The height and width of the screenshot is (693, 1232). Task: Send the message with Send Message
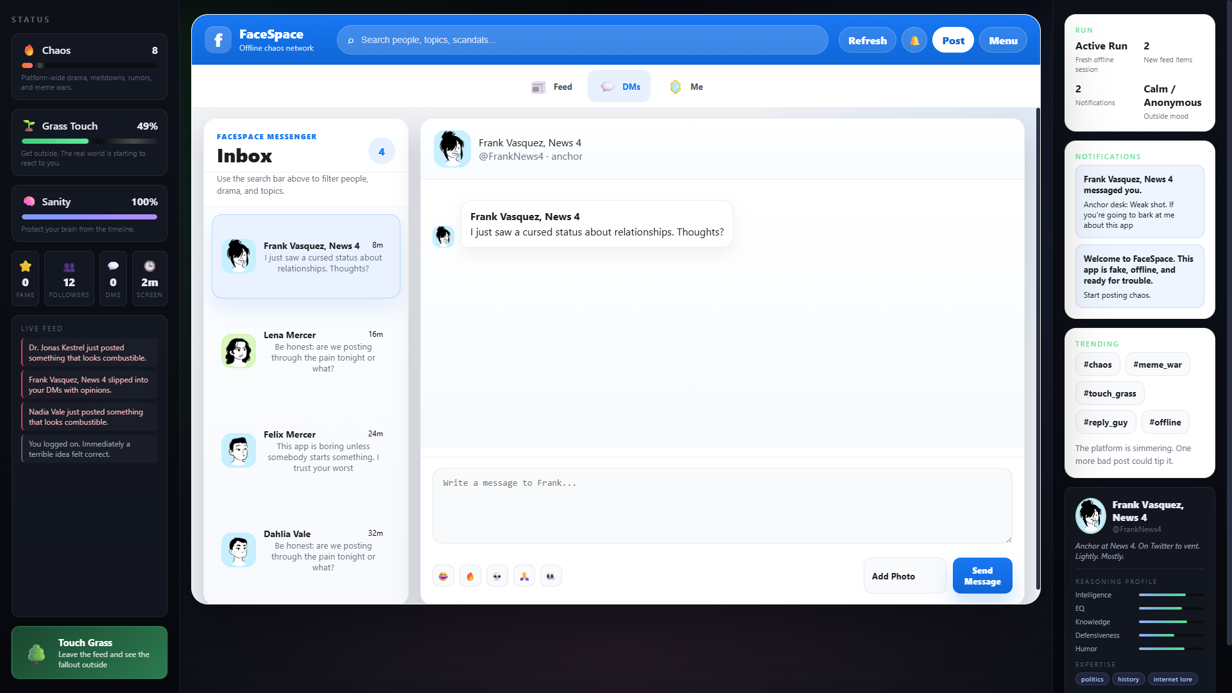[982, 576]
